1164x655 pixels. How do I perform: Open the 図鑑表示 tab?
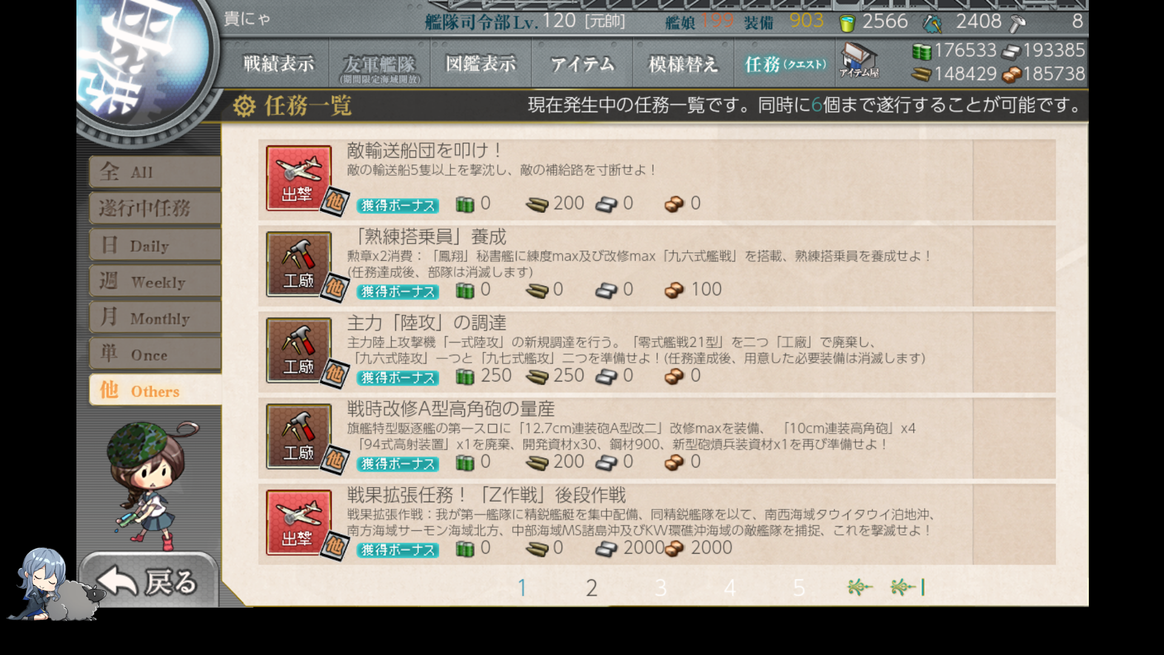481,63
